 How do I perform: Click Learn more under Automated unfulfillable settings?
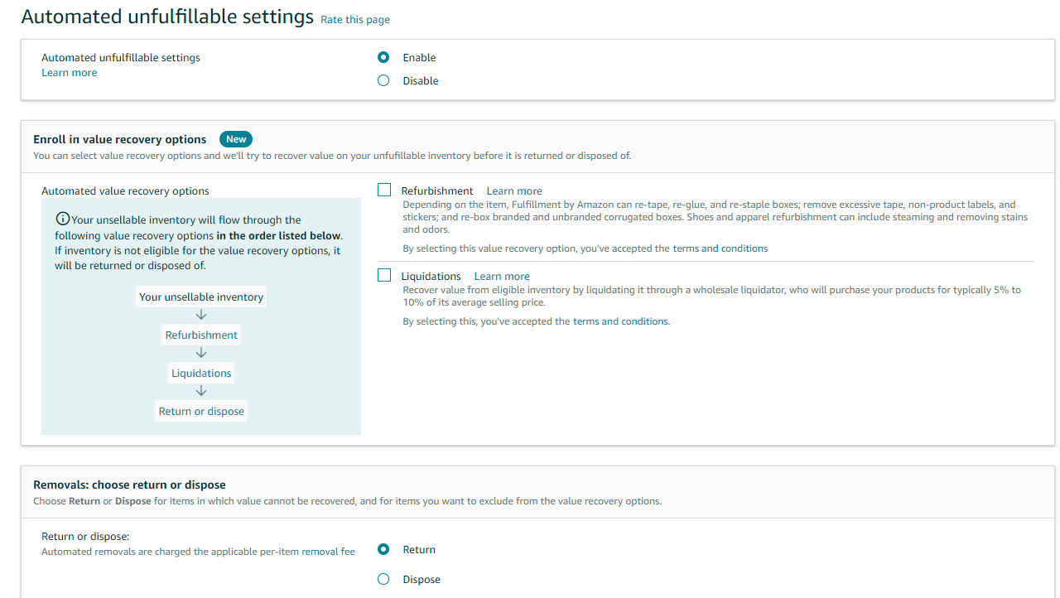point(69,72)
